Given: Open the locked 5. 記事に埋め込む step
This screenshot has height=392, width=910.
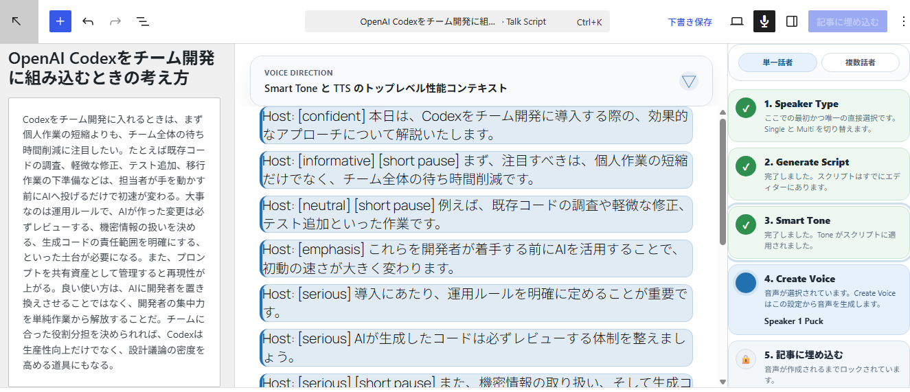Looking at the screenshot, I should [x=819, y=366].
